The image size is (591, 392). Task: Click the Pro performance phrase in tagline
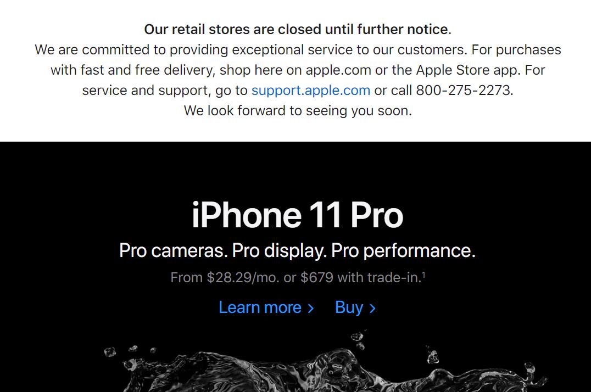click(x=403, y=251)
